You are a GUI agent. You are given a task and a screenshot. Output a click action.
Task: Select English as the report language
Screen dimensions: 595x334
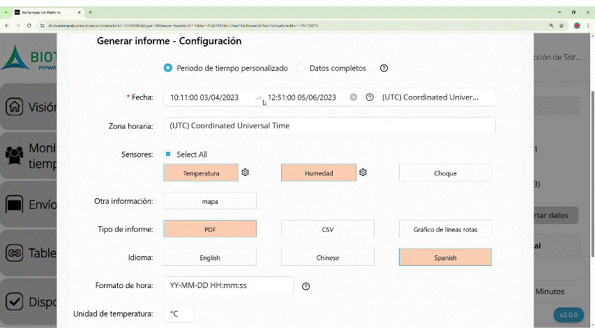pyautogui.click(x=209, y=257)
